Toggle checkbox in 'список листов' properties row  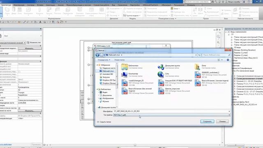[x=19, y=108]
